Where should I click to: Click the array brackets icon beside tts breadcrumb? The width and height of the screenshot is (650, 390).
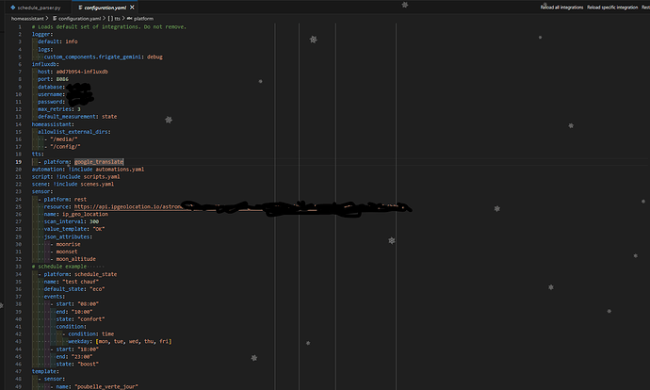pos(110,18)
